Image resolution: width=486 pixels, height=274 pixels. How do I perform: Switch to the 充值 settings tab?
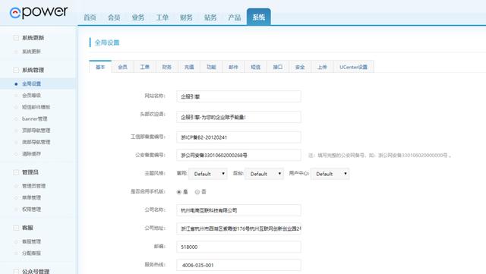(189, 67)
